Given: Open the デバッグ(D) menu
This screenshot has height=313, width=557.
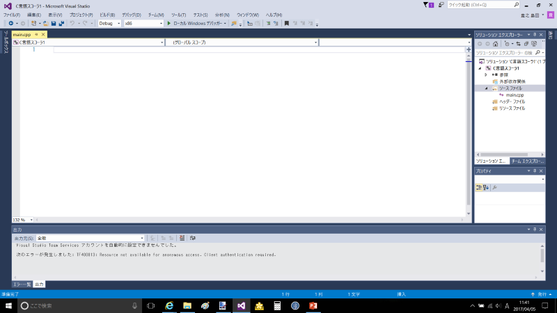Looking at the screenshot, I should pyautogui.click(x=132, y=15).
